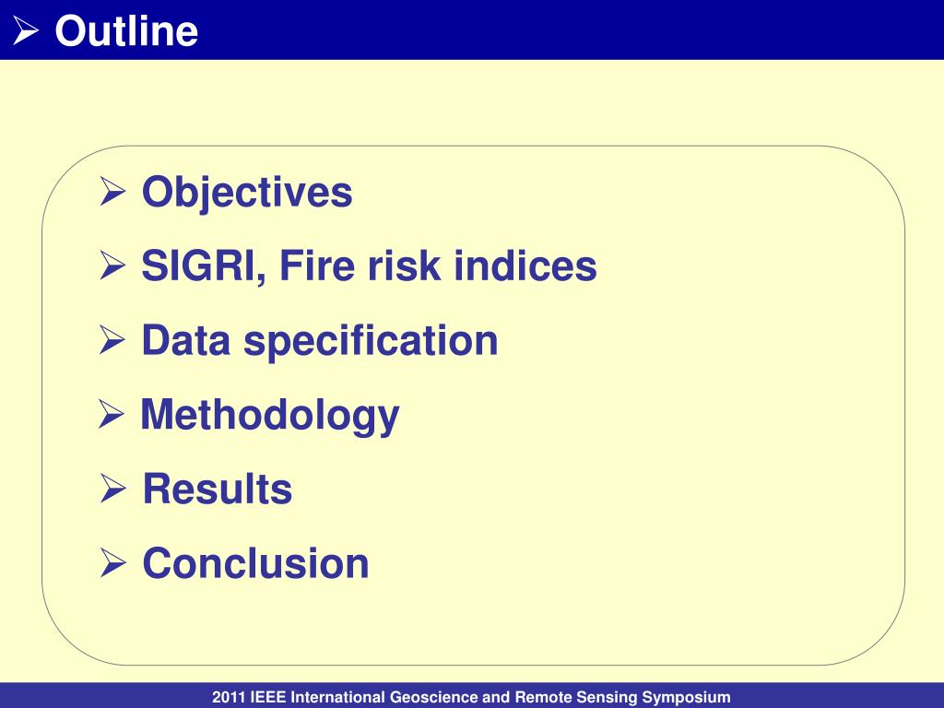
Task: Select the SIGRI, Fire risk indices item
Action: click(x=369, y=266)
